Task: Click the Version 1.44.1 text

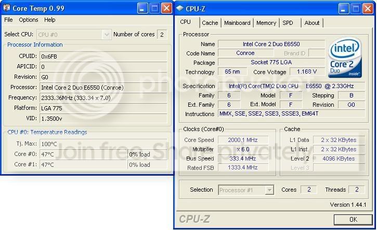Action: click(x=348, y=205)
